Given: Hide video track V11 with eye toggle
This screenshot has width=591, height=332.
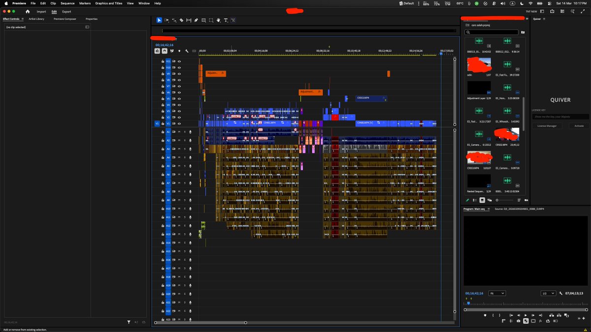Looking at the screenshot, I should (x=179, y=61).
